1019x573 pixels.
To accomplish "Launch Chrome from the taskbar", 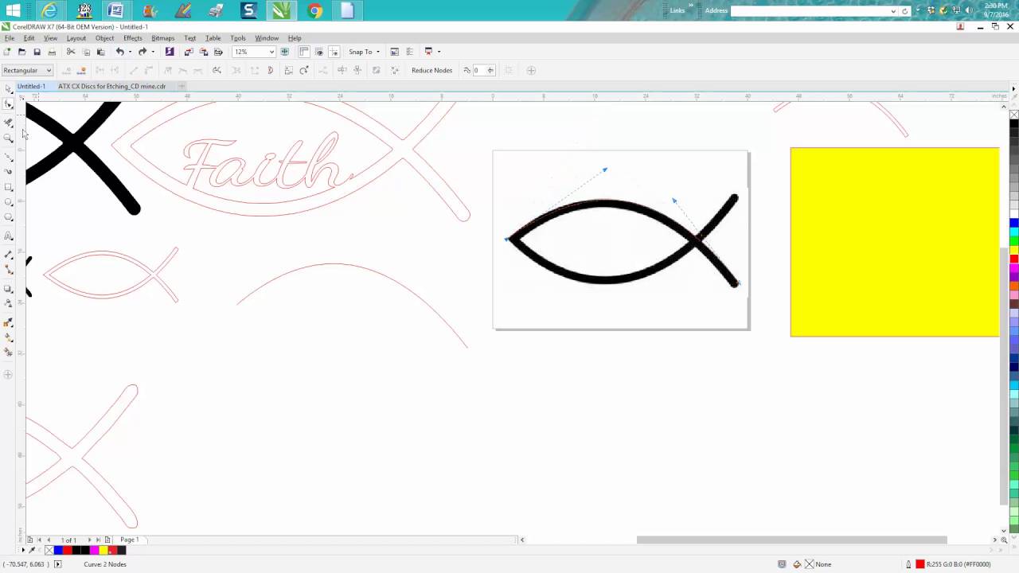I will coord(314,10).
